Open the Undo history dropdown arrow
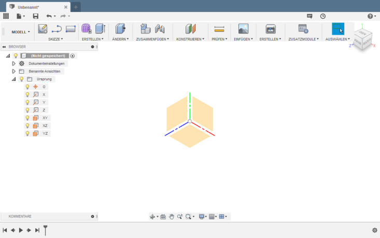Viewport: 380px width, 238px height. tap(55, 16)
